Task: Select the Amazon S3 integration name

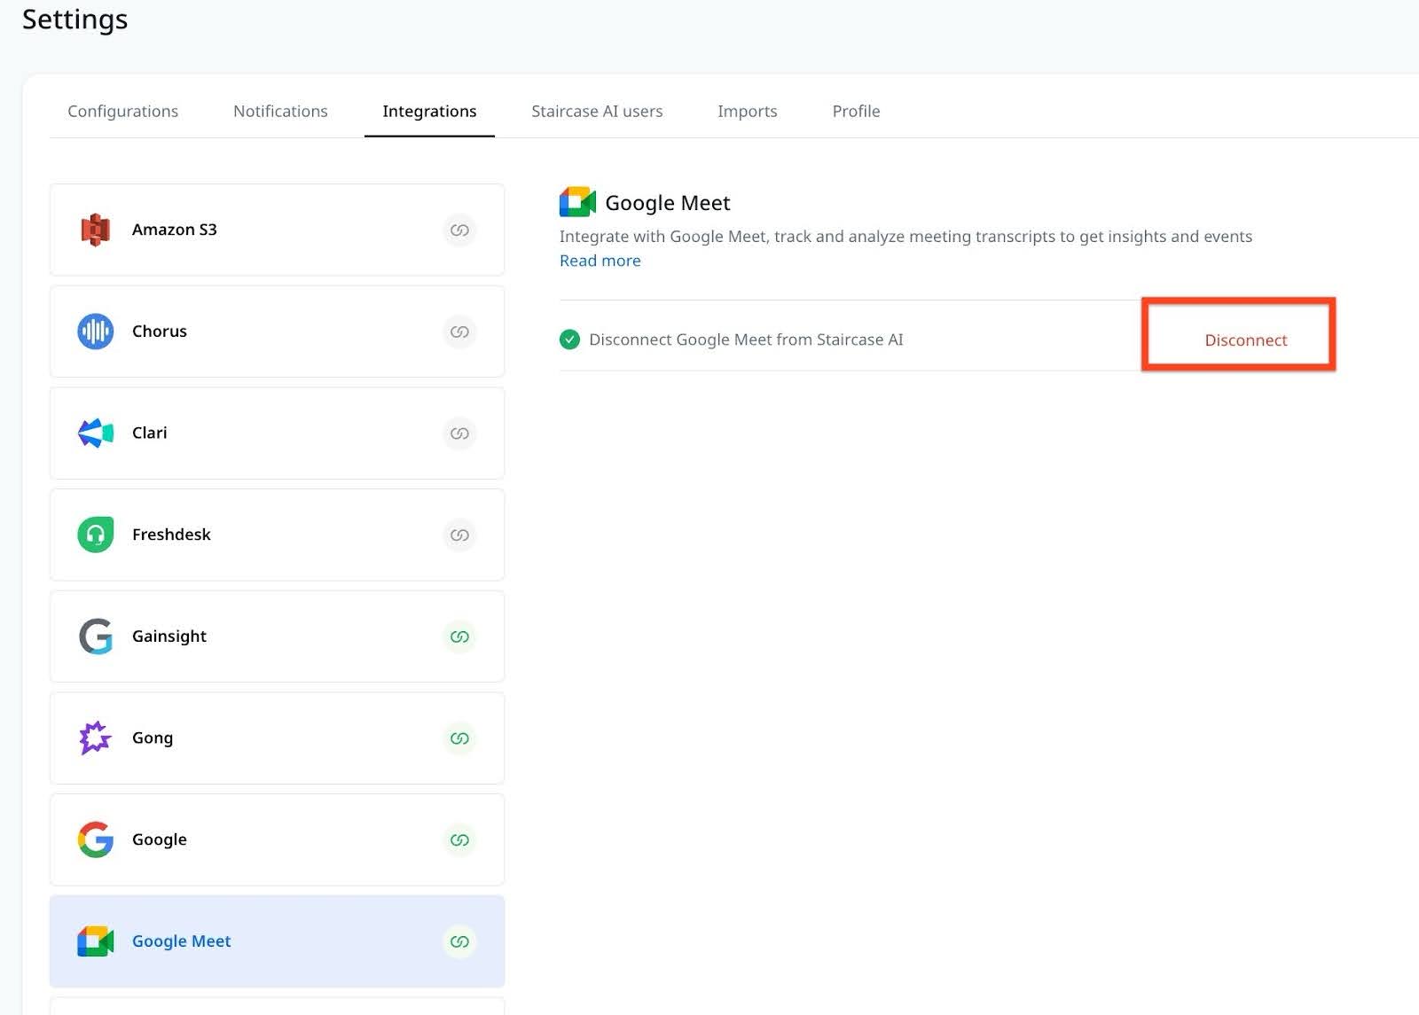Action: [175, 230]
